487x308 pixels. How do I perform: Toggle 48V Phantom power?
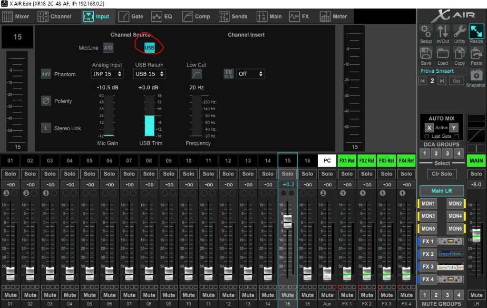(x=46, y=74)
